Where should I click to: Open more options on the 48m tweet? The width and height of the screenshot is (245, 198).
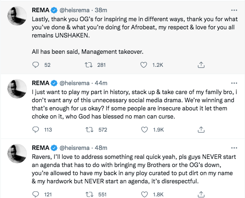click(233, 148)
